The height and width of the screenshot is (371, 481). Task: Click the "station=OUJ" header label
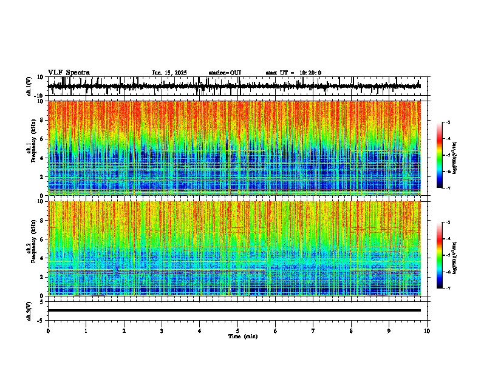coord(225,73)
